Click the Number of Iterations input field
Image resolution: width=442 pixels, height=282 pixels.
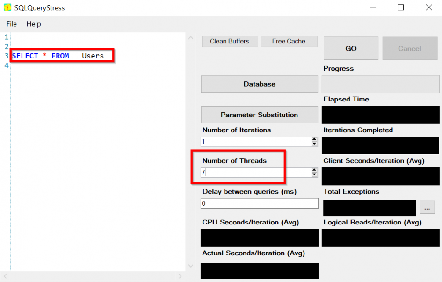[255, 142]
